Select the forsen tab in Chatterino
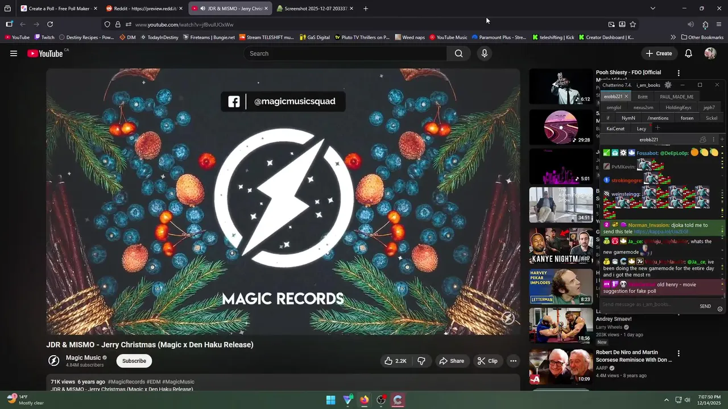This screenshot has width=728, height=409. point(687,118)
